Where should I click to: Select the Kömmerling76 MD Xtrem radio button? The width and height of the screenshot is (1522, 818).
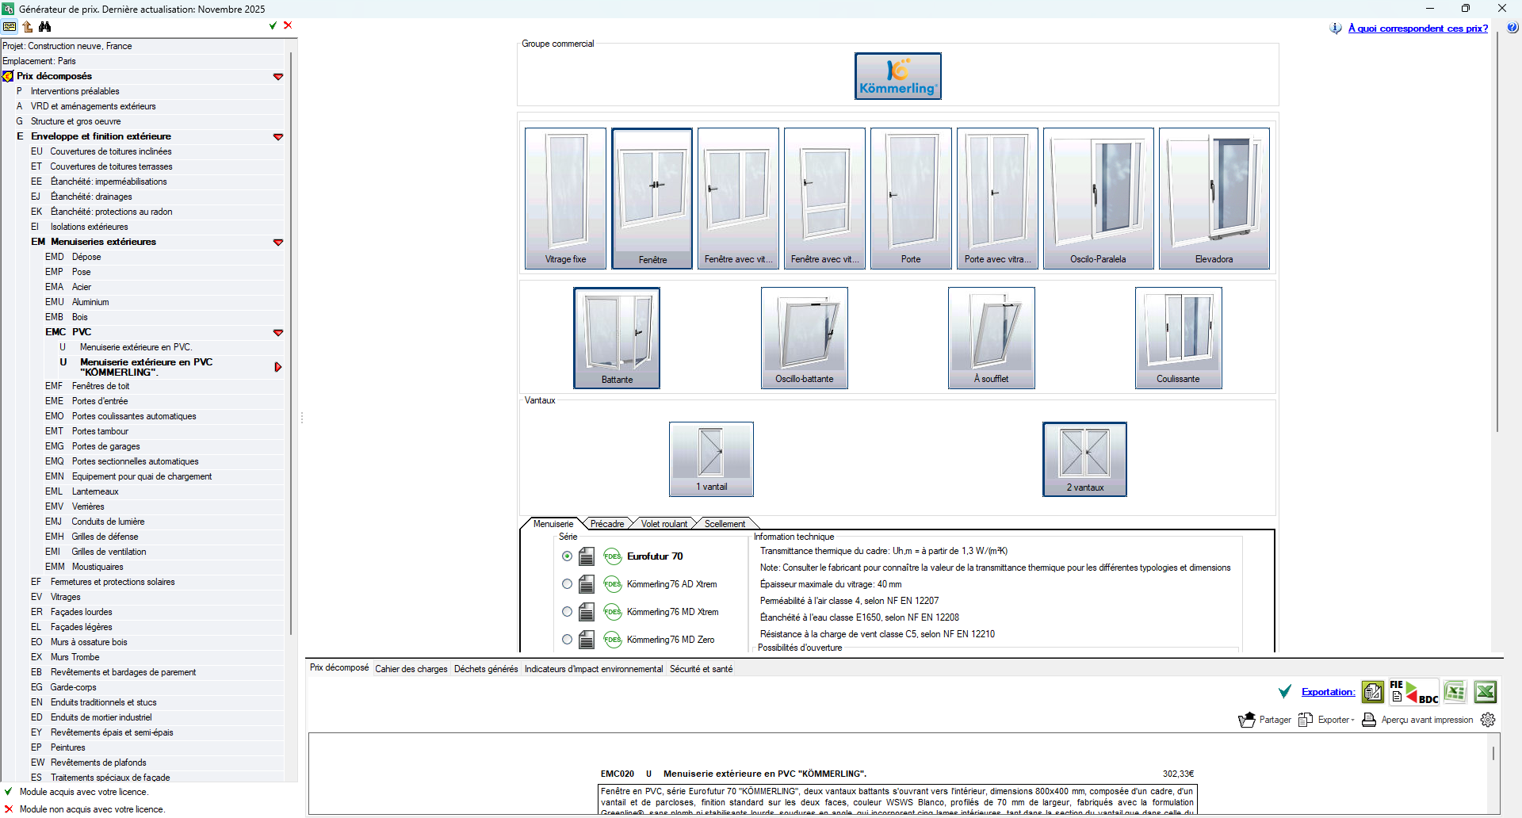pyautogui.click(x=567, y=612)
